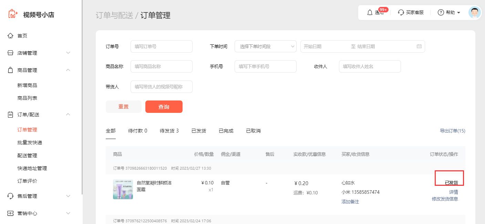
Task: Click the 导出订单(15) link
Action: pos(453,131)
